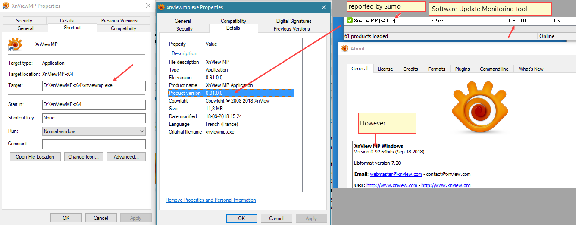Select the highlighted Product version row
The image size is (576, 225).
coord(231,93)
